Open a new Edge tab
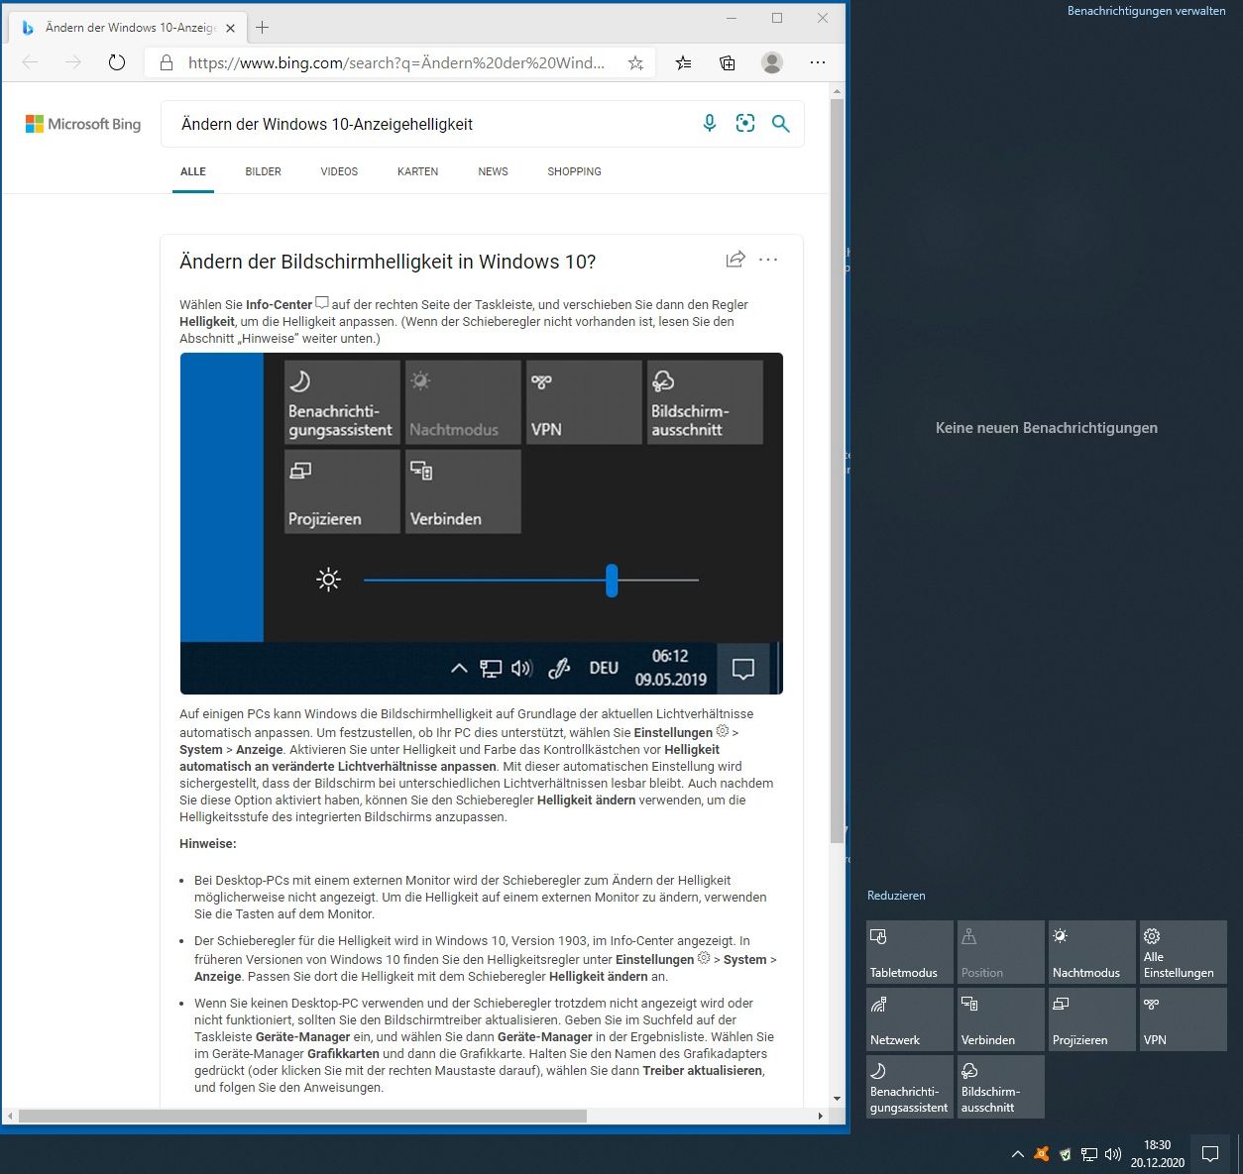This screenshot has height=1174, width=1243. point(262,28)
